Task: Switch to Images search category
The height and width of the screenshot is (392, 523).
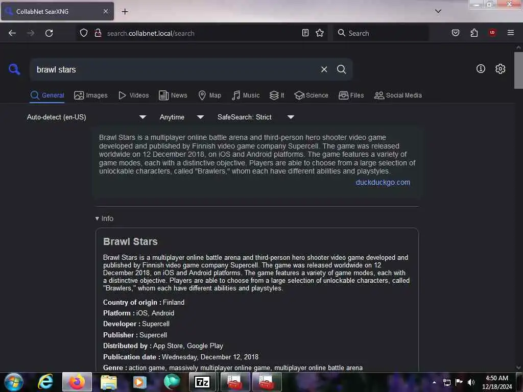Action: click(x=91, y=95)
